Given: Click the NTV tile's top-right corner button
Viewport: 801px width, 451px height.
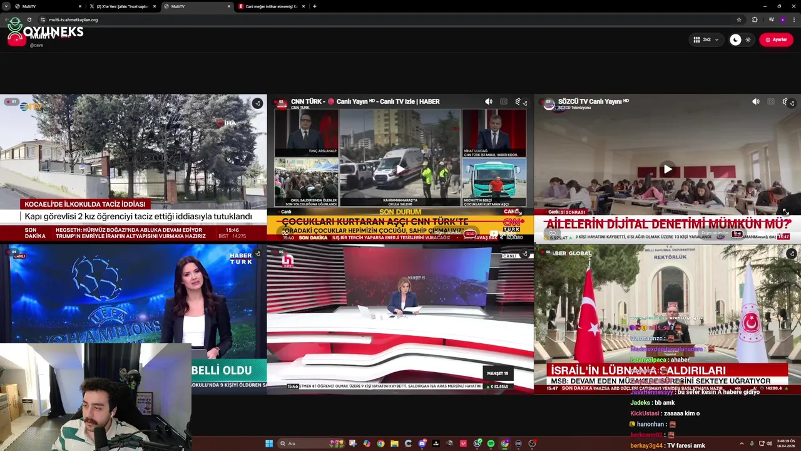Looking at the screenshot, I should [257, 103].
